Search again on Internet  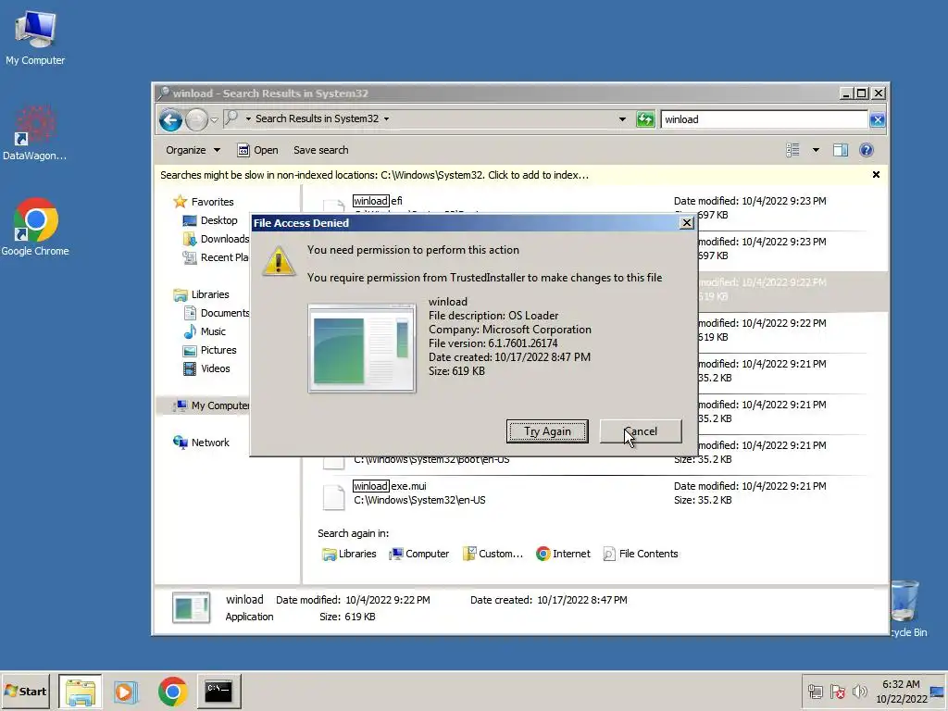click(x=563, y=554)
